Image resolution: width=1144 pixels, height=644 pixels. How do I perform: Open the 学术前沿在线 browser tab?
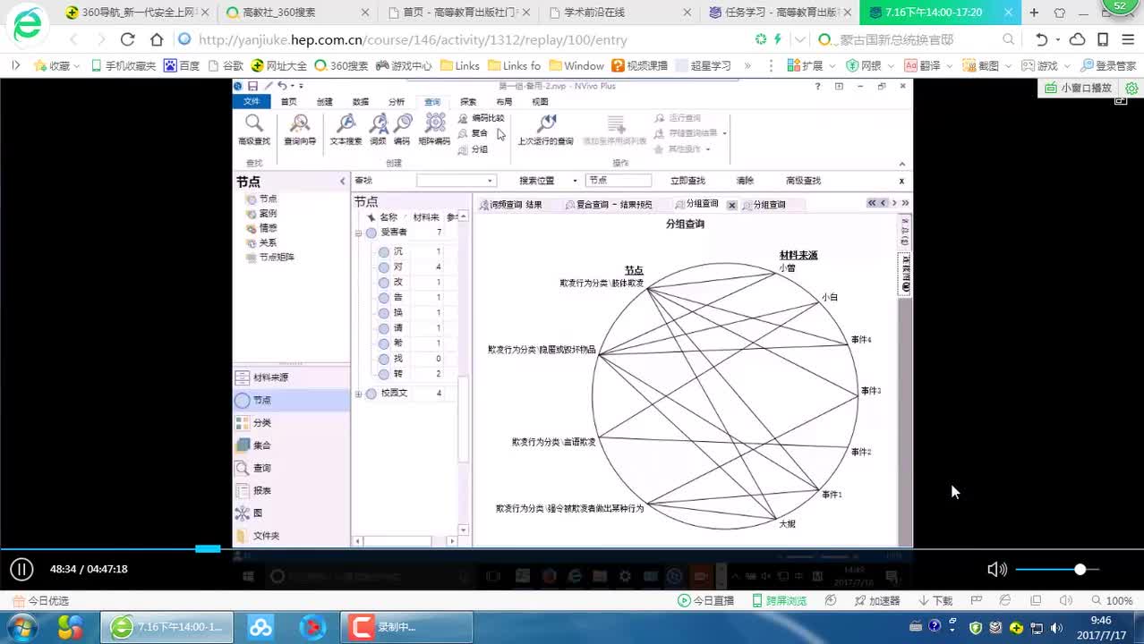[x=619, y=13]
